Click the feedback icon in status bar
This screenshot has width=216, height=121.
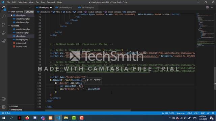click(208, 113)
